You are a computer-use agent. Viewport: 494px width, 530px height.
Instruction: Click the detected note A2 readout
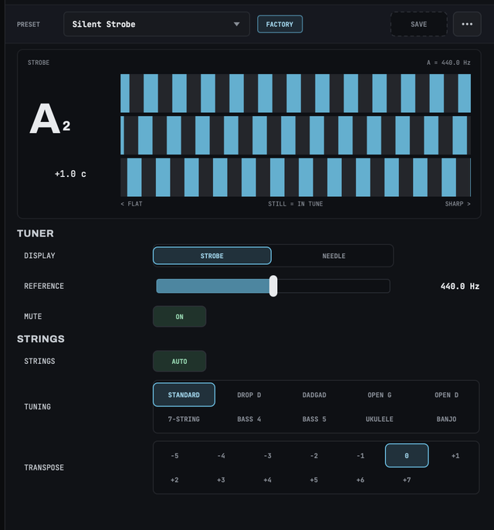tap(50, 119)
